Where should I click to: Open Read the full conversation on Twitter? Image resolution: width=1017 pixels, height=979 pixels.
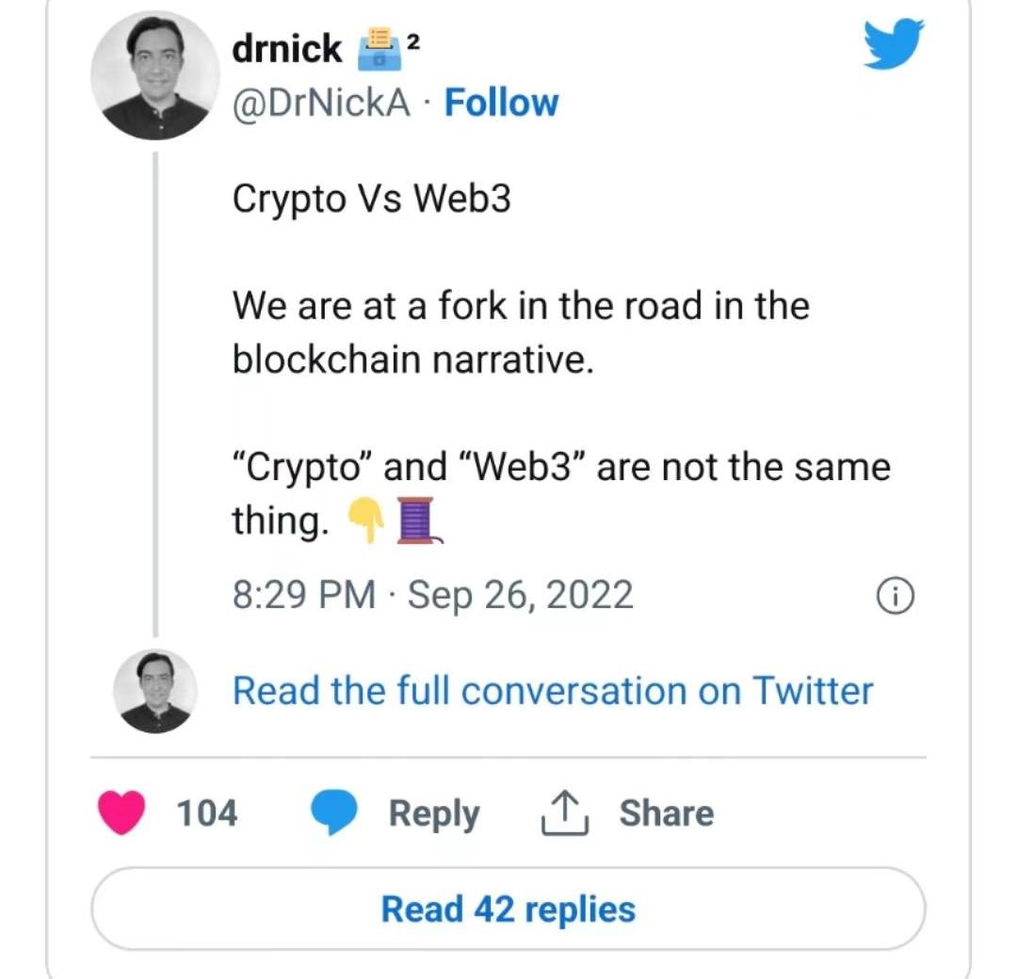click(553, 690)
